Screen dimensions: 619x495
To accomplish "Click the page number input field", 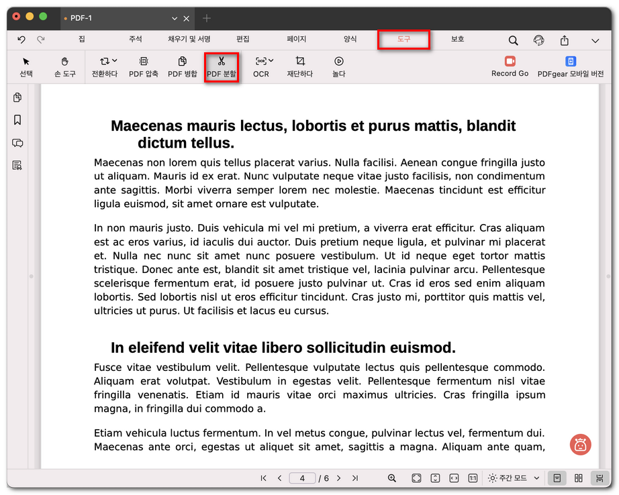I will [302, 478].
